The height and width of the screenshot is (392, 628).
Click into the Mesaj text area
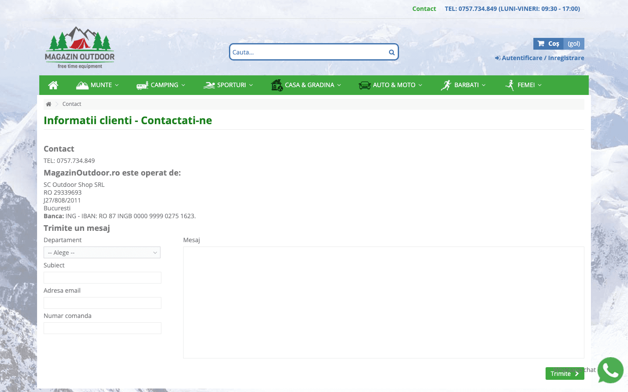click(384, 302)
